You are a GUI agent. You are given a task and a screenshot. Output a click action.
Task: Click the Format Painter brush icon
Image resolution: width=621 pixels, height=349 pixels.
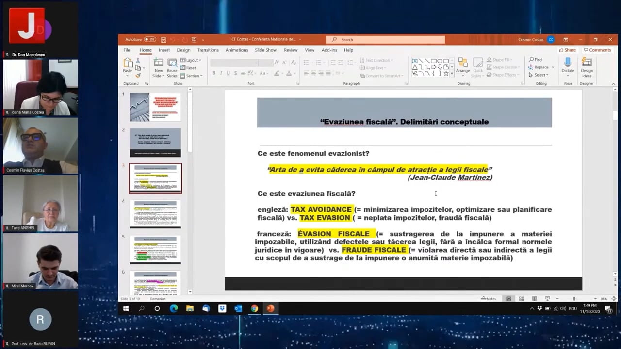tap(138, 76)
